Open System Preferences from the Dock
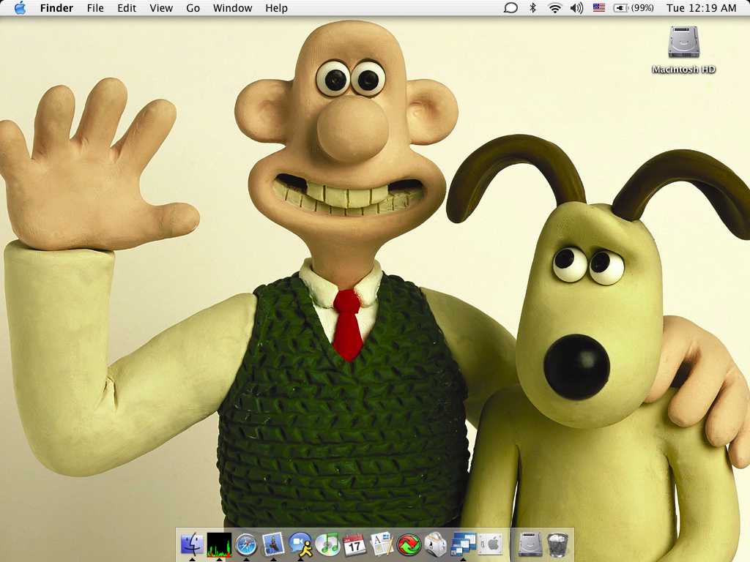The image size is (750, 562). pyautogui.click(x=491, y=544)
